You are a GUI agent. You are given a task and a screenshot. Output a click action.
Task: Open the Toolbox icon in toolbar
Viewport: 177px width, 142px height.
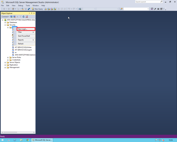point(158,9)
